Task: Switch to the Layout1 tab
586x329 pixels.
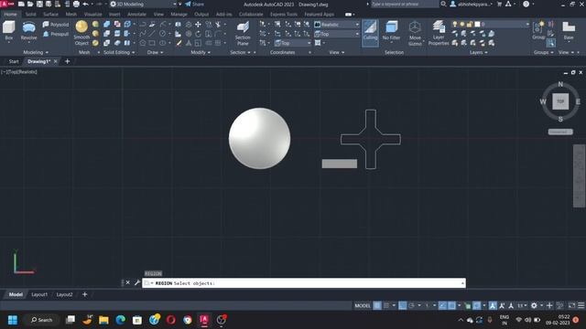Action: tap(39, 294)
